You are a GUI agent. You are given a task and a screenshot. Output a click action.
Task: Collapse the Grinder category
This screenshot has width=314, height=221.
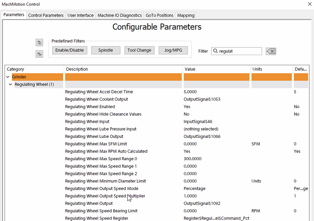[8, 77]
